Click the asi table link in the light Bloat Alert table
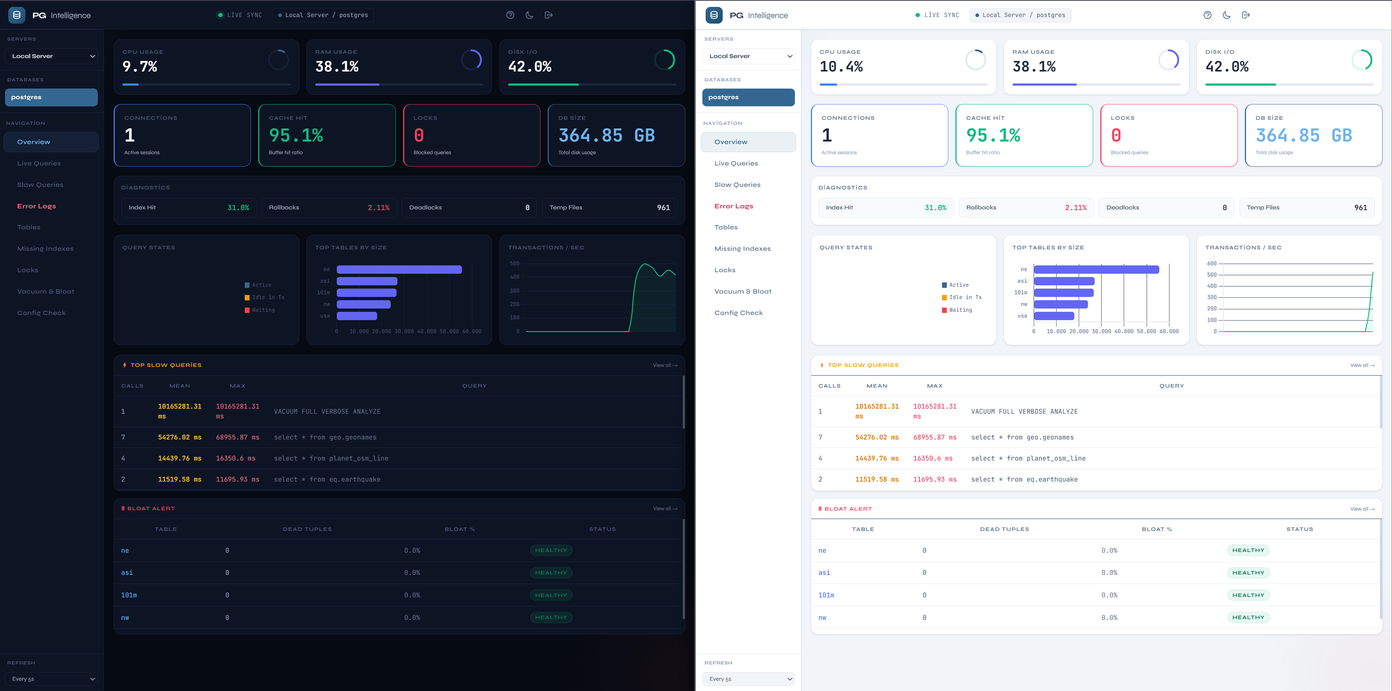 [x=824, y=573]
